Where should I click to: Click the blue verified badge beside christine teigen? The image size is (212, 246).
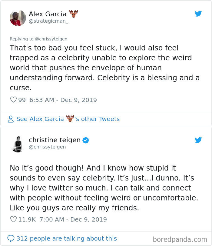pyautogui.click(x=86, y=140)
